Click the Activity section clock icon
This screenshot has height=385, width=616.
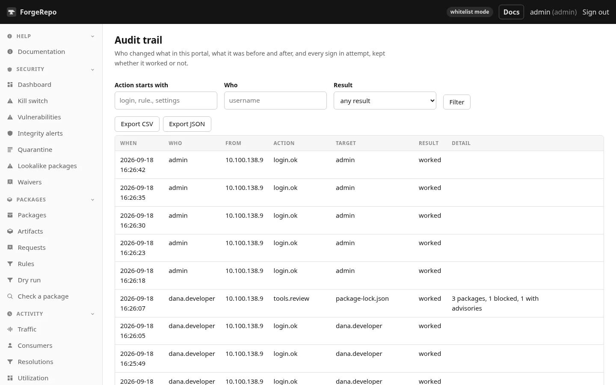point(9,314)
